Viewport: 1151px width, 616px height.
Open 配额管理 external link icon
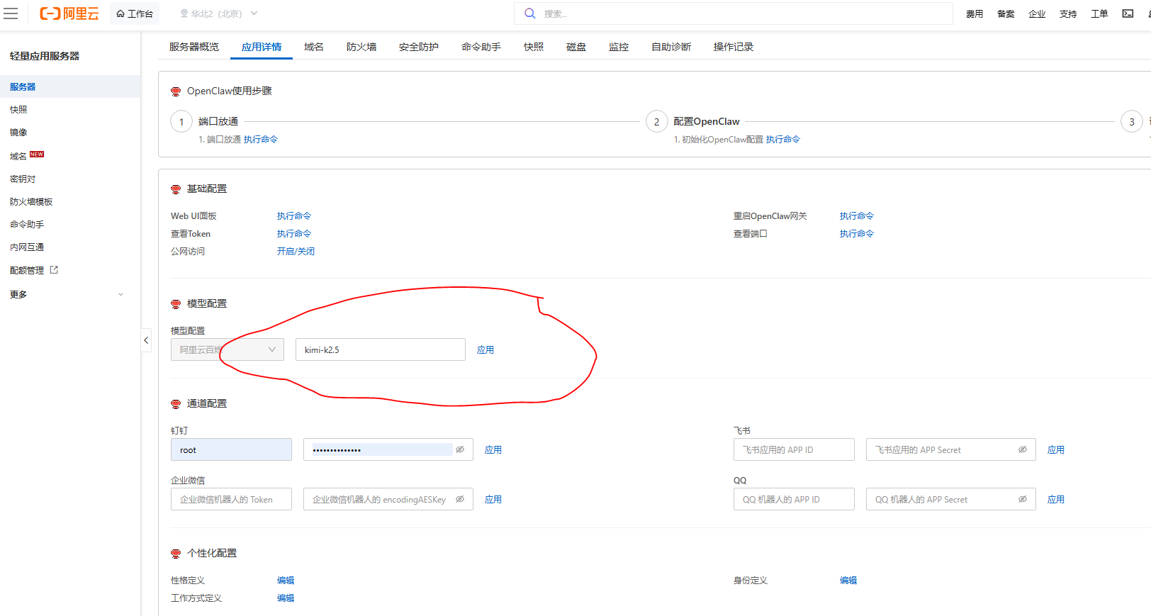click(x=54, y=269)
